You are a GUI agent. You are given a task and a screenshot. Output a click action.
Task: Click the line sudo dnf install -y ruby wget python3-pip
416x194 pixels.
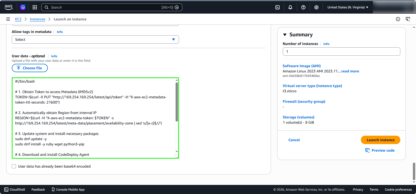(50, 144)
